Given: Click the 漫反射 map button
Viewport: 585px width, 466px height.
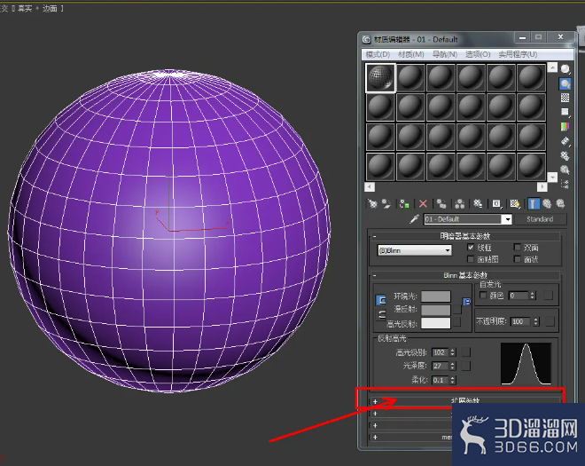Looking at the screenshot, I should pos(457,310).
